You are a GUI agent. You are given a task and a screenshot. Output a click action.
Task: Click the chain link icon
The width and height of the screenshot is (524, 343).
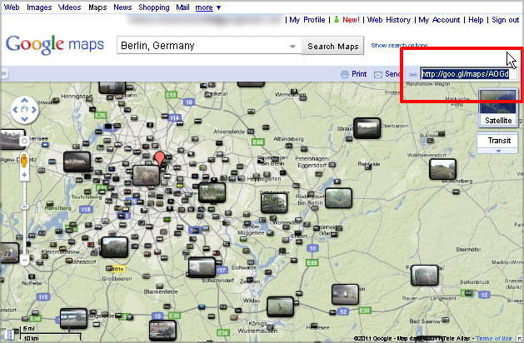click(413, 74)
